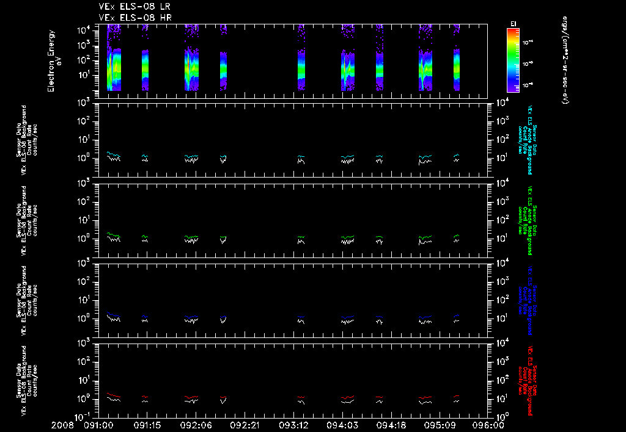This screenshot has width=626, height=432.
Task: Click the "094:18" time axis label
Action: (x=391, y=426)
